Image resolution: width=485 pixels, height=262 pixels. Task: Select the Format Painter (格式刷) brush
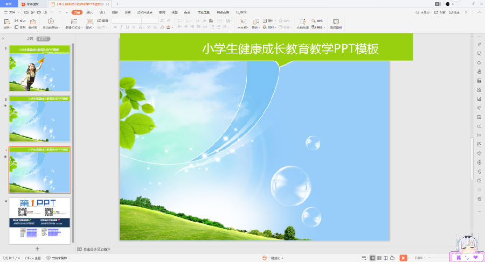[x=32, y=22]
